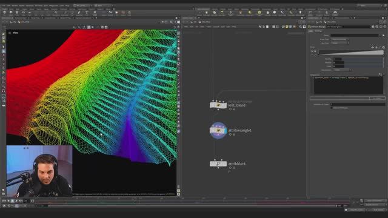388x218 pixels.
Task: Open ramp gear options icon
Action: click(x=384, y=47)
